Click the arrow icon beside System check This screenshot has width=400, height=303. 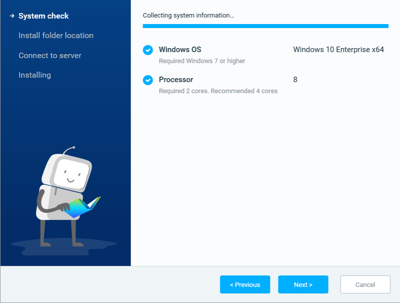[12, 16]
